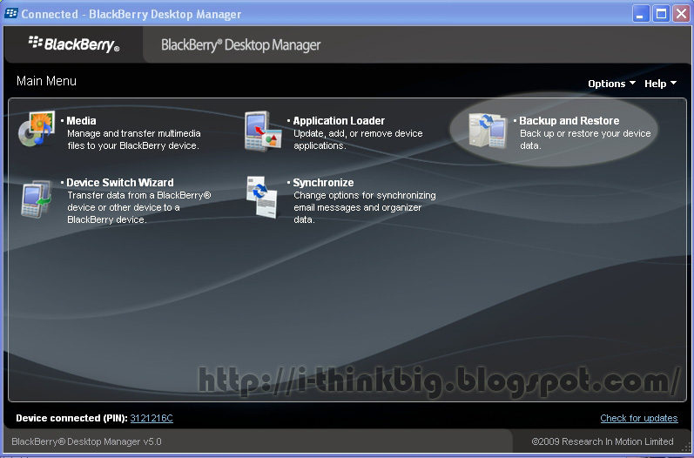Click the Main Menu label
This screenshot has width=694, height=458.
[x=46, y=81]
